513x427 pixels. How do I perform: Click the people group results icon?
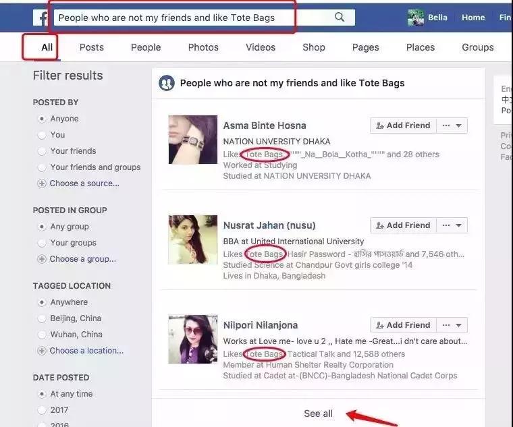click(167, 83)
